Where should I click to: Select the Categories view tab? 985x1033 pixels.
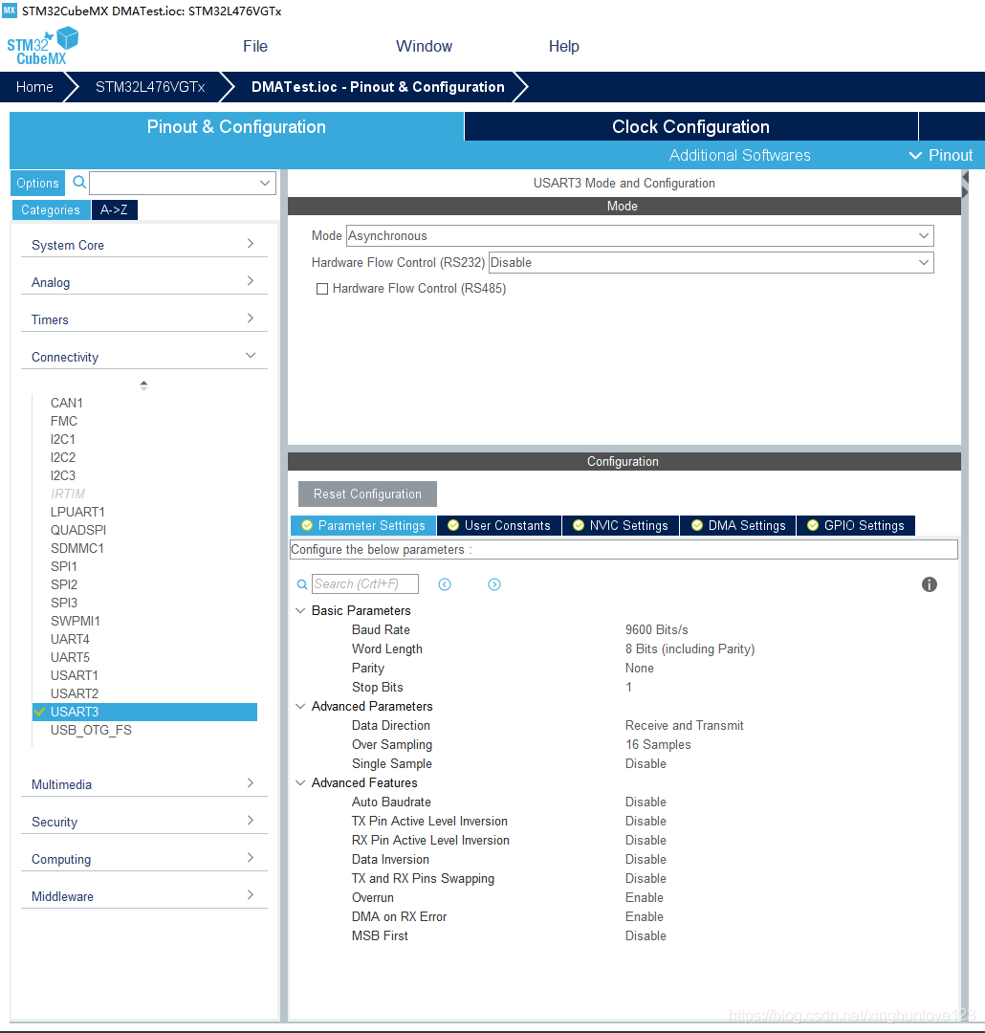click(x=51, y=209)
